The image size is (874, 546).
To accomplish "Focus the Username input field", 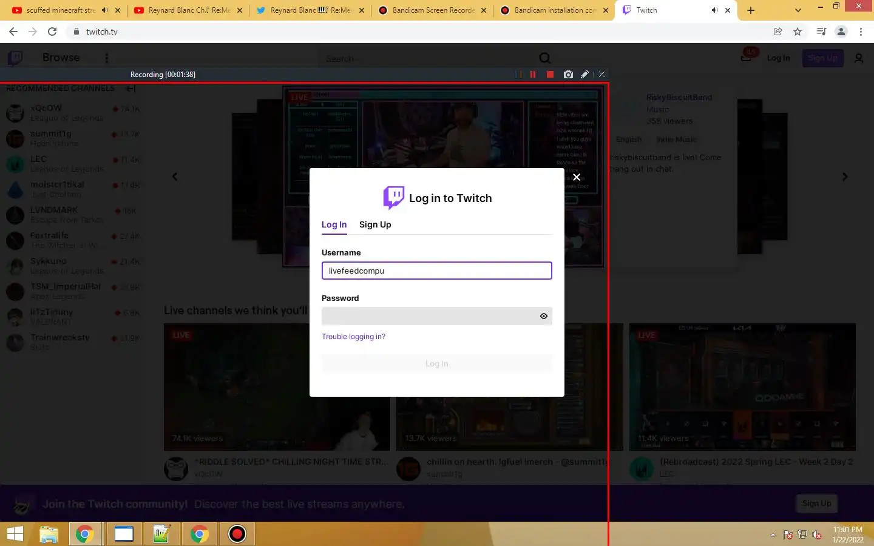I will [x=436, y=271].
